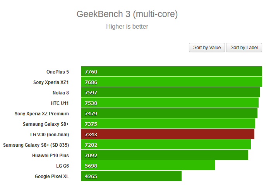Image resolution: width=271 pixels, height=185 pixels.
Task: Click the HTC U11 bar
Action: [170, 103]
